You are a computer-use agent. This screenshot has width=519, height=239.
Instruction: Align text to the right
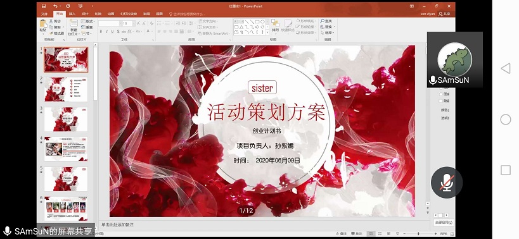point(171,32)
